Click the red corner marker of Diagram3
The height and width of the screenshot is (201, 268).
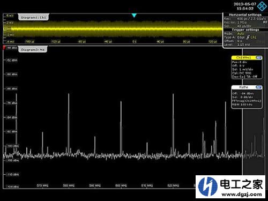click(x=4, y=48)
